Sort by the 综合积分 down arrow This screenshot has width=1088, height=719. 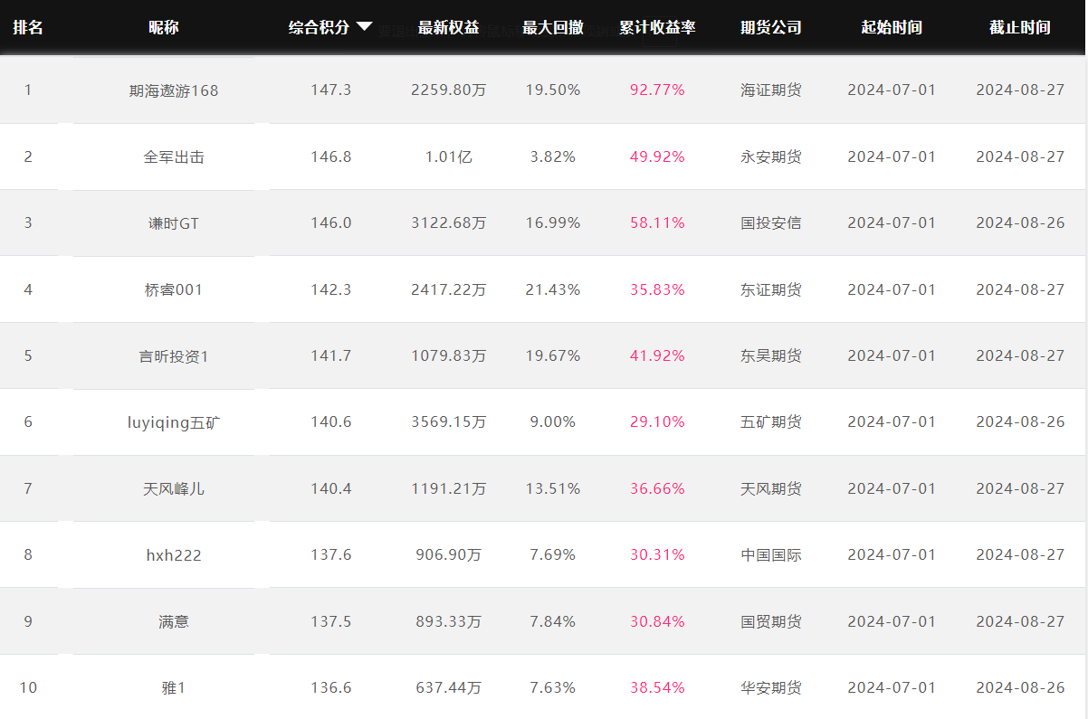point(364,27)
